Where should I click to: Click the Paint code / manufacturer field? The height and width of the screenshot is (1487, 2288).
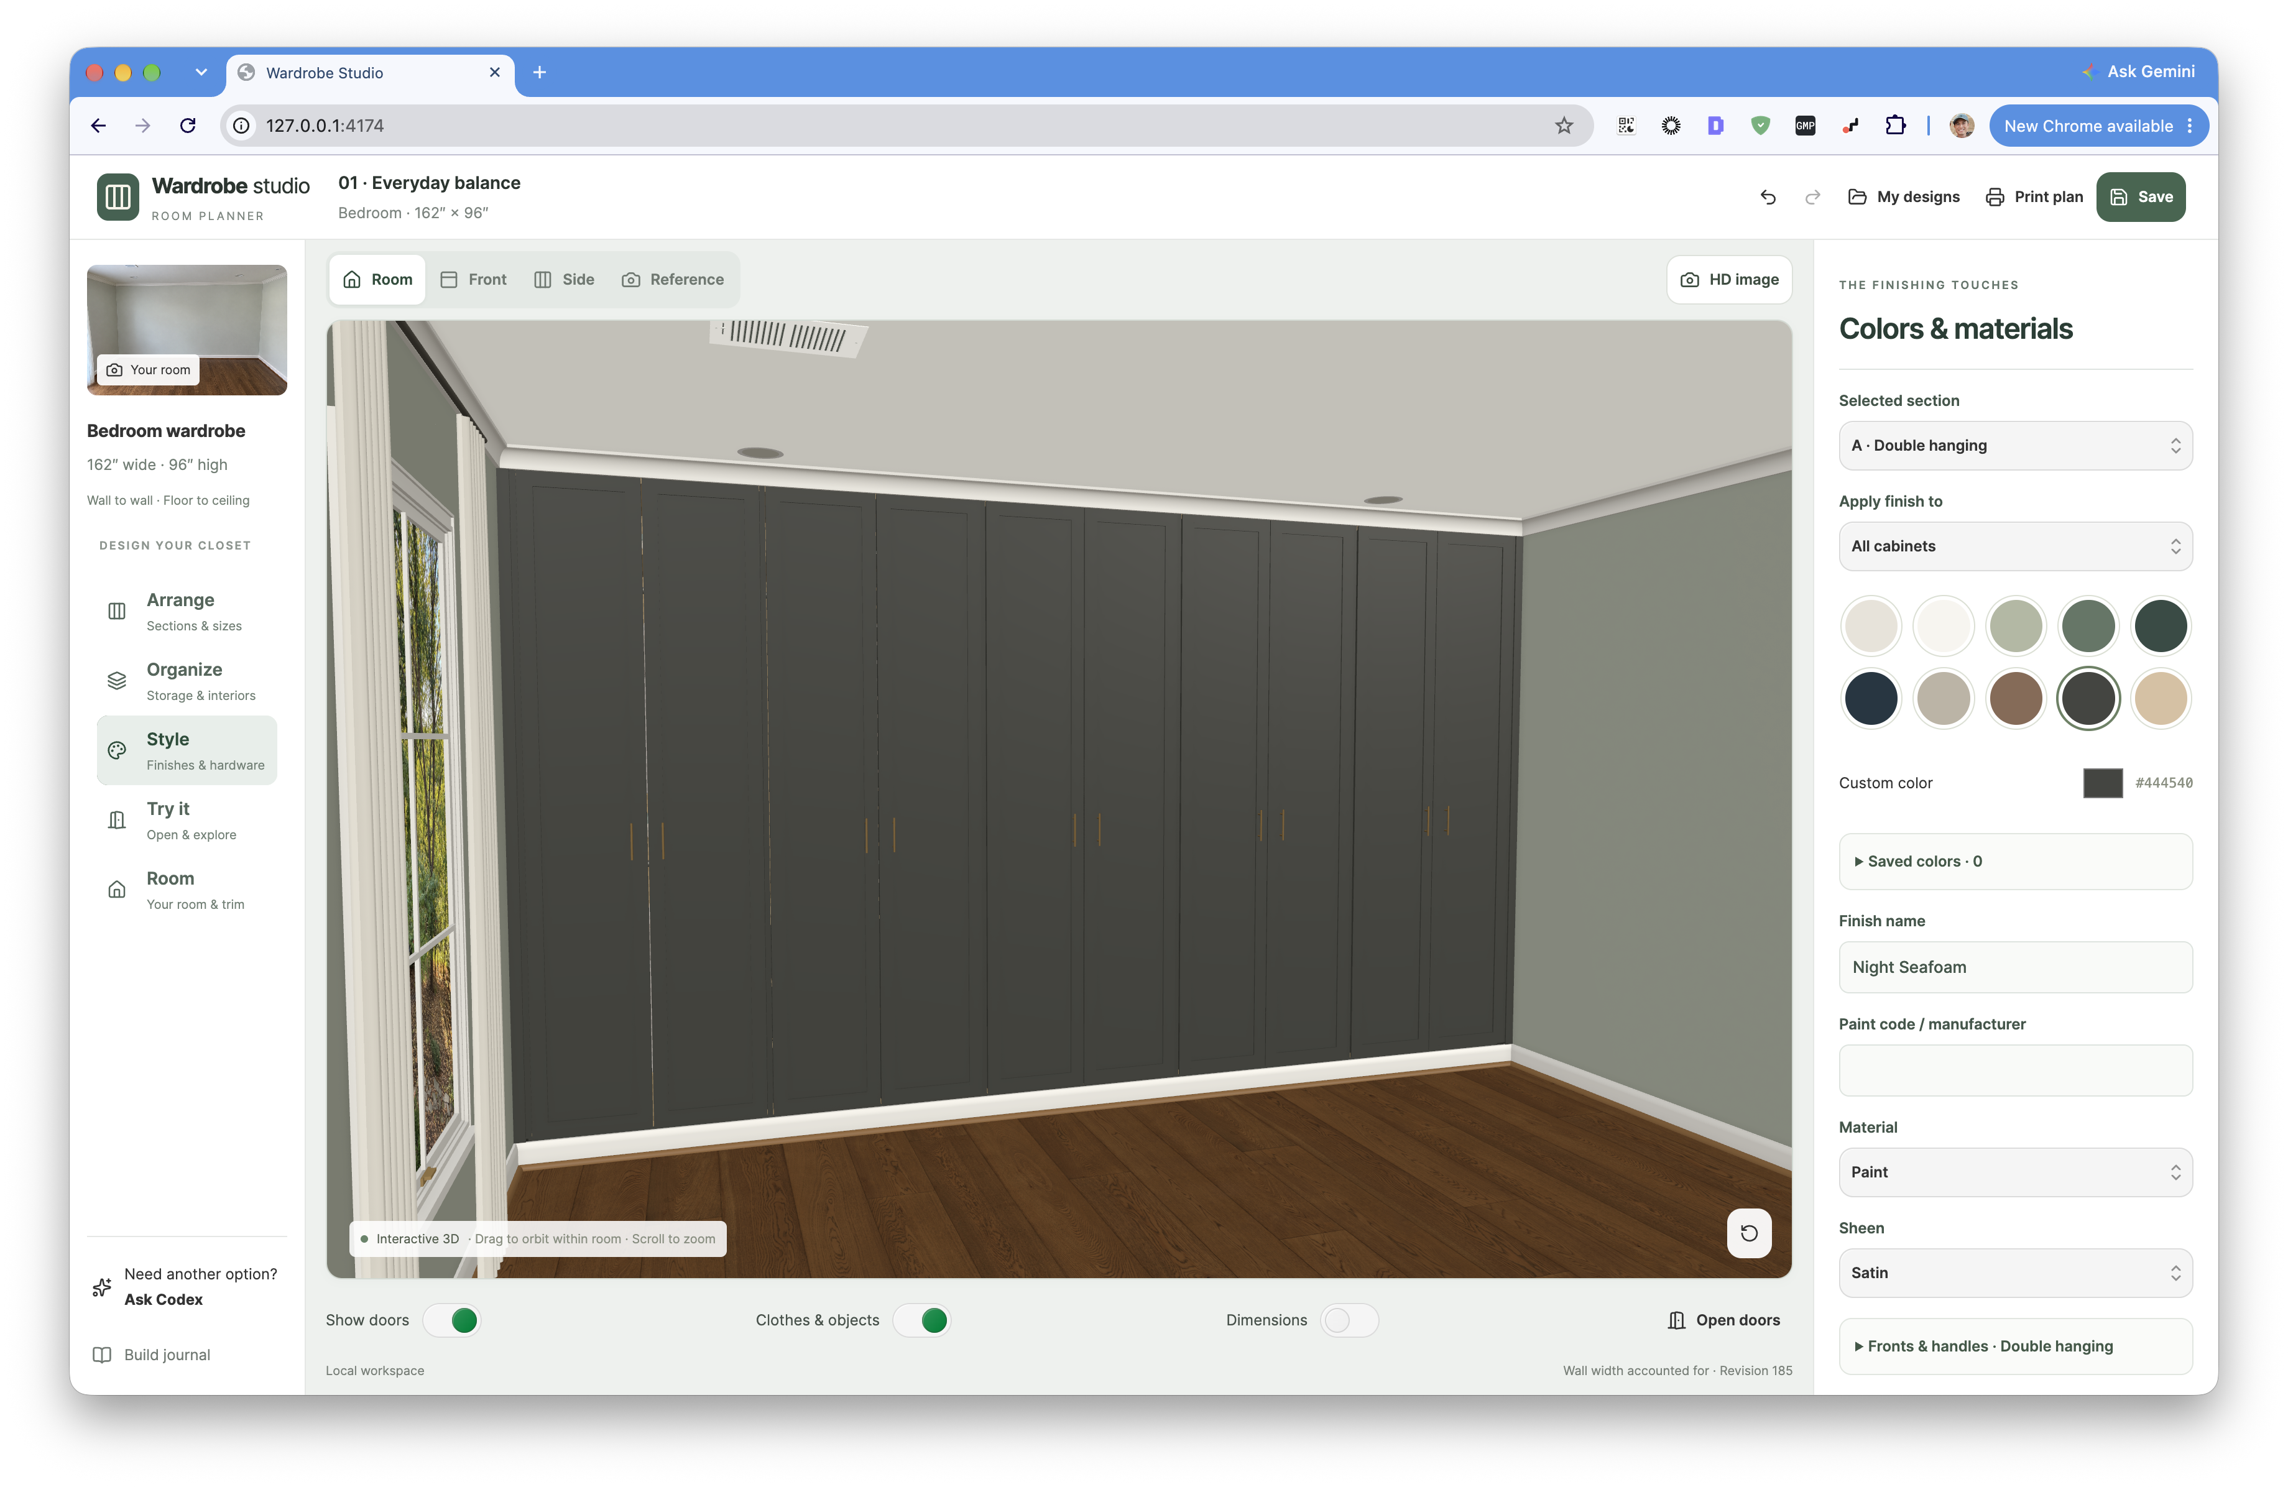coord(2015,1070)
